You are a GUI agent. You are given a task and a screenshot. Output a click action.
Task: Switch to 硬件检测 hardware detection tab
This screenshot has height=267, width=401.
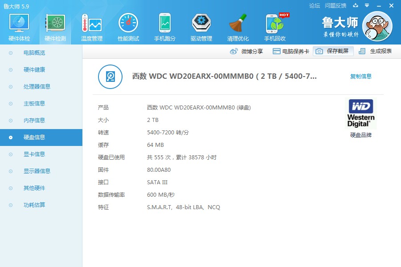(54, 24)
